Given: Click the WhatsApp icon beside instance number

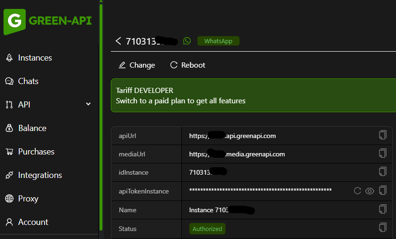Looking at the screenshot, I should (187, 41).
